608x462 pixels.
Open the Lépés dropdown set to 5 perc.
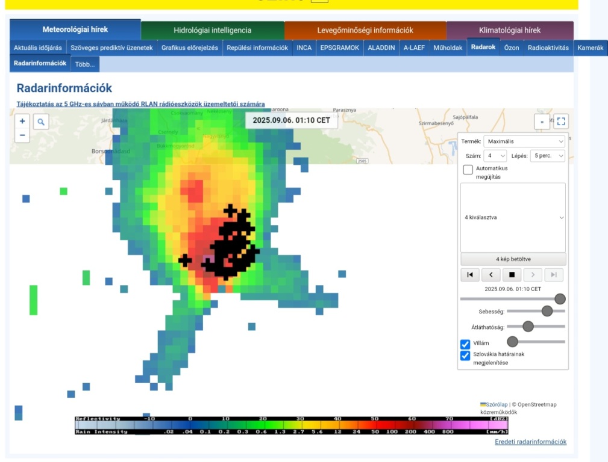tap(548, 156)
